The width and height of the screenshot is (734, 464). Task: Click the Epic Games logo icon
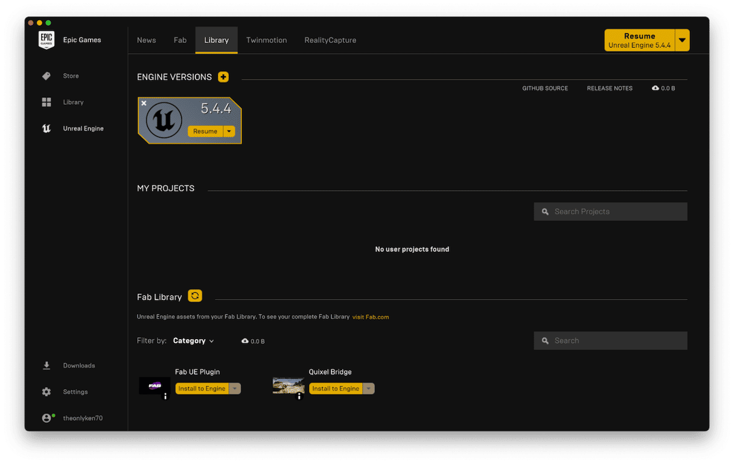(x=46, y=40)
